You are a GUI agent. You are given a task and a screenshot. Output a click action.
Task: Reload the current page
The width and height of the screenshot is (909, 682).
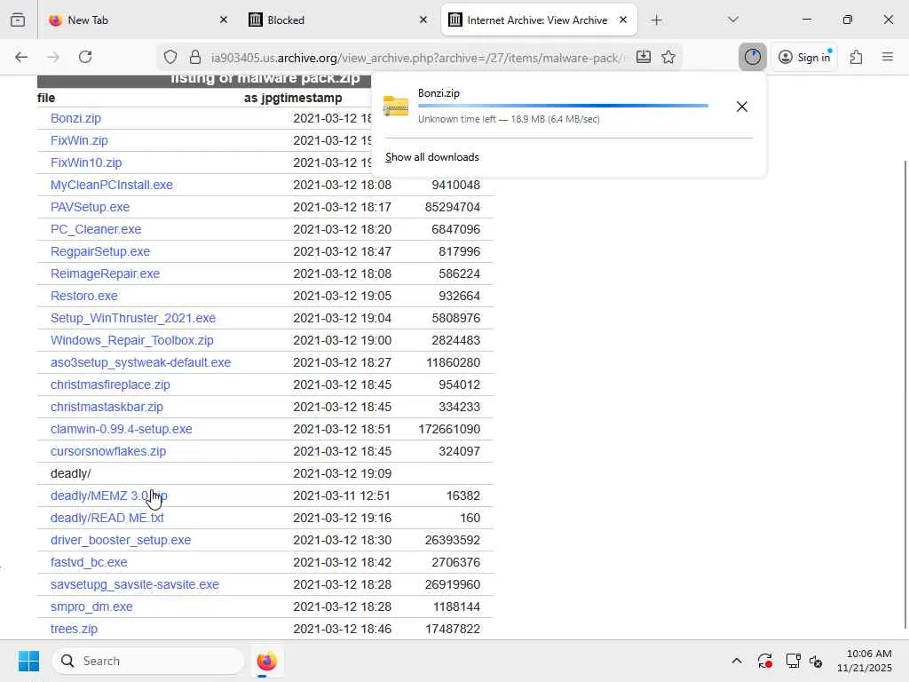[x=85, y=57]
